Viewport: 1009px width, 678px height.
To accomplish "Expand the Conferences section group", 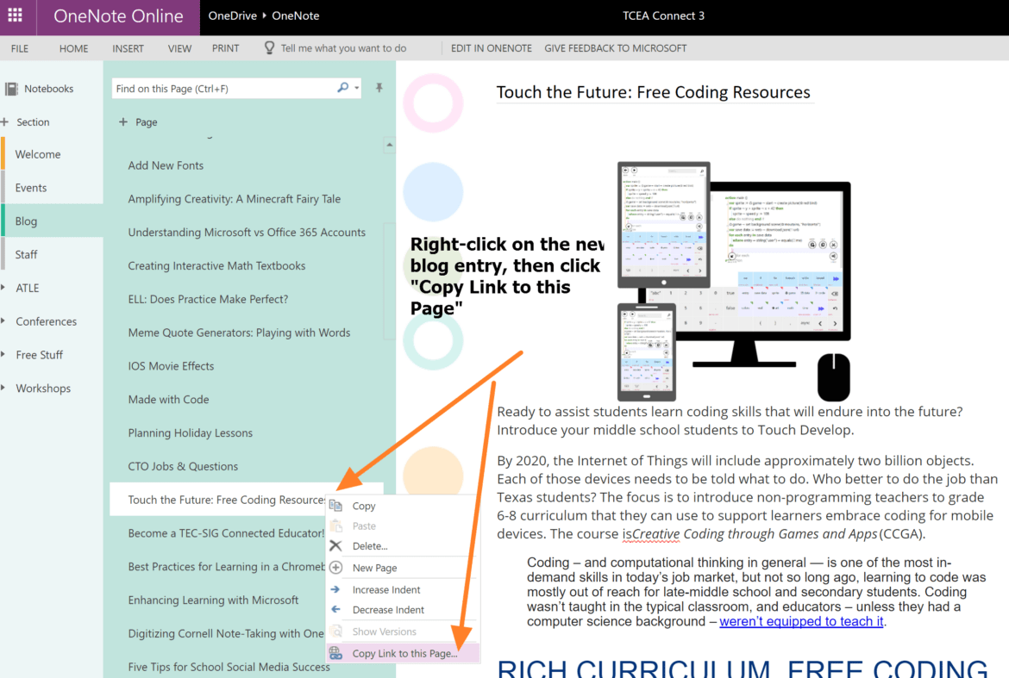I will click(x=3, y=320).
